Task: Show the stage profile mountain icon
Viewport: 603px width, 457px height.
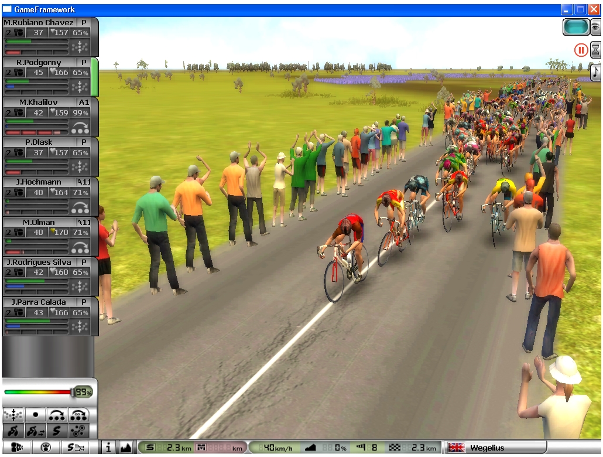Action: 126,448
